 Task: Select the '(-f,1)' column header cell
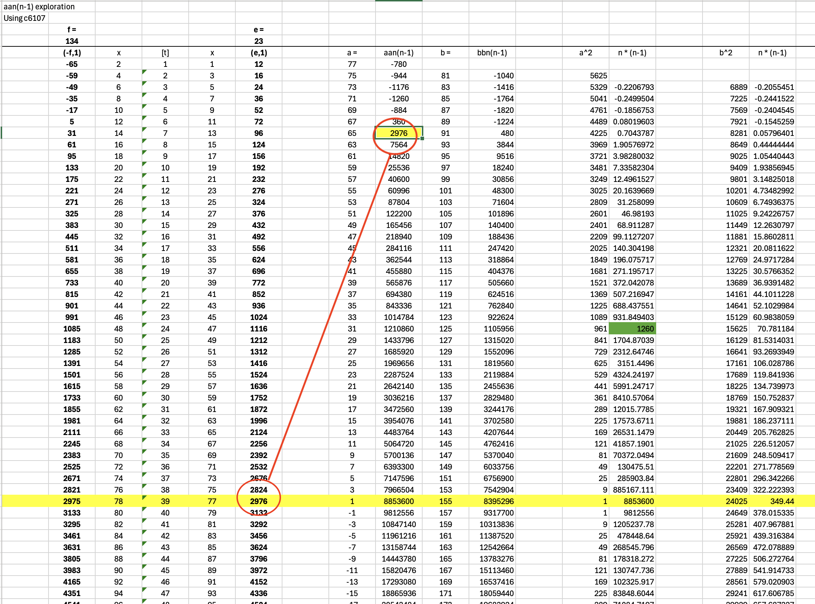click(72, 52)
